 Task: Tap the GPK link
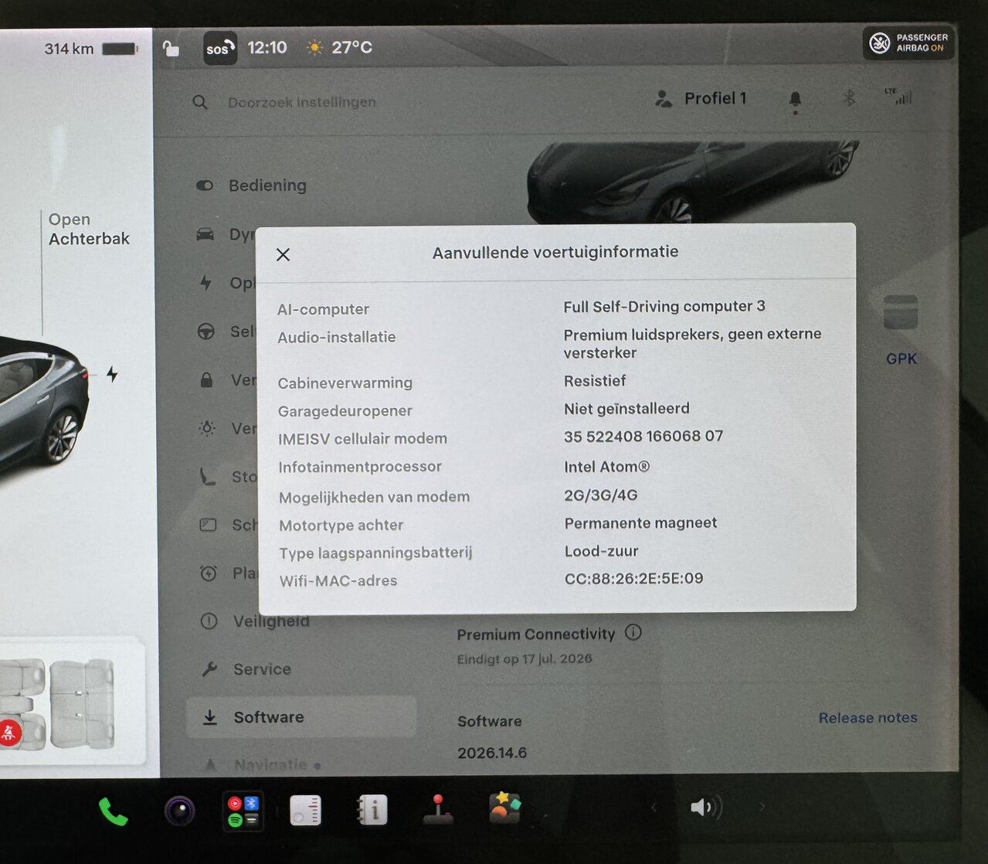click(x=901, y=359)
